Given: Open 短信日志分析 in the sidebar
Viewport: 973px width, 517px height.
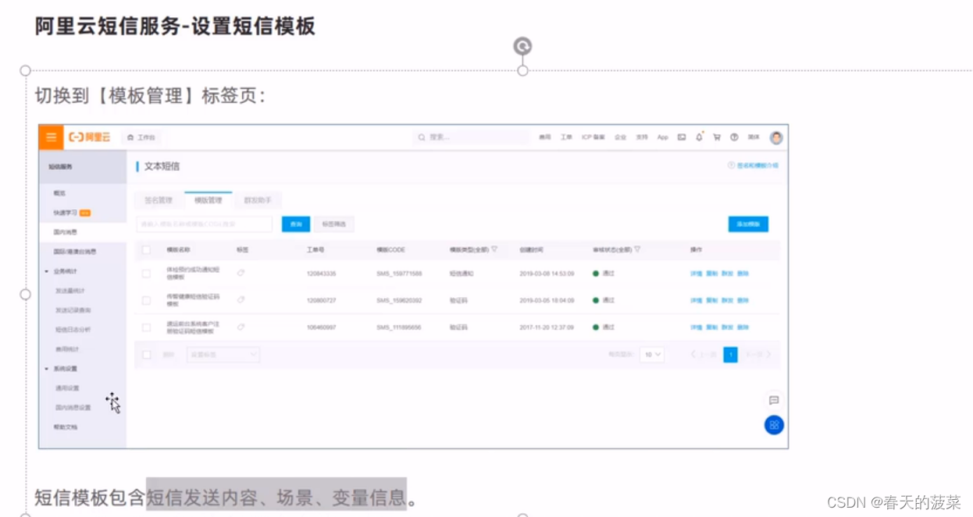Looking at the screenshot, I should click(x=73, y=330).
